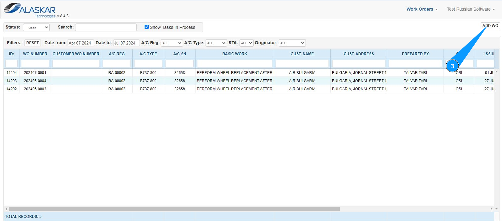Click the Search input field
Image resolution: width=502 pixels, height=221 pixels.
(106, 27)
